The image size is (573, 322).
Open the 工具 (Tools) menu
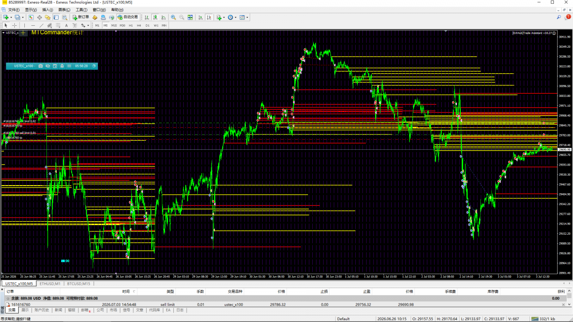[82, 10]
